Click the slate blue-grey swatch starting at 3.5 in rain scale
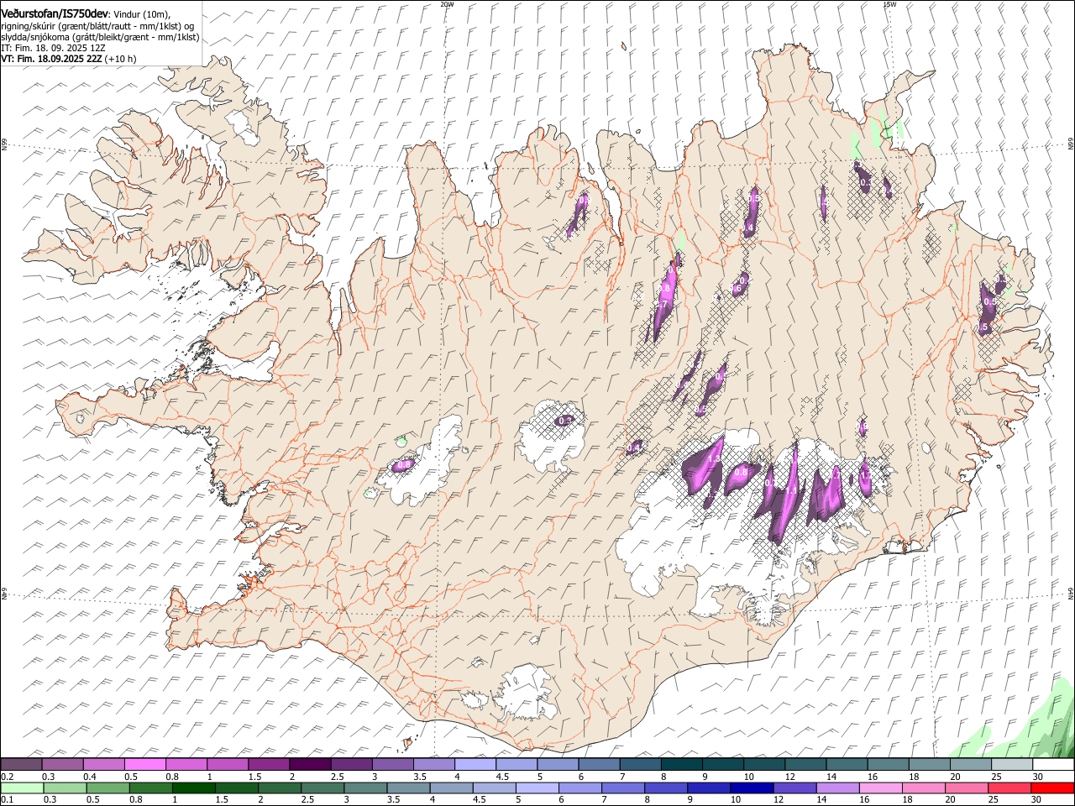Screen dimensions: 1075x806 (x=409, y=788)
